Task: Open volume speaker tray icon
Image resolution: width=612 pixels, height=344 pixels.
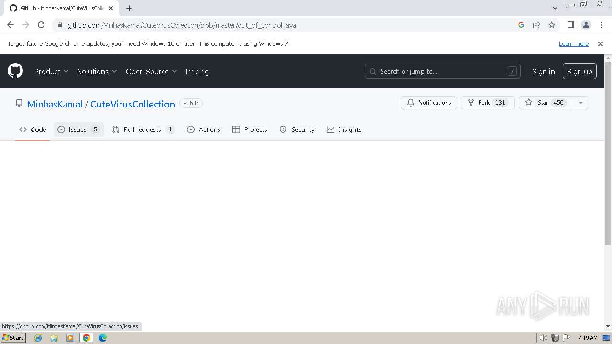Action: [544, 338]
